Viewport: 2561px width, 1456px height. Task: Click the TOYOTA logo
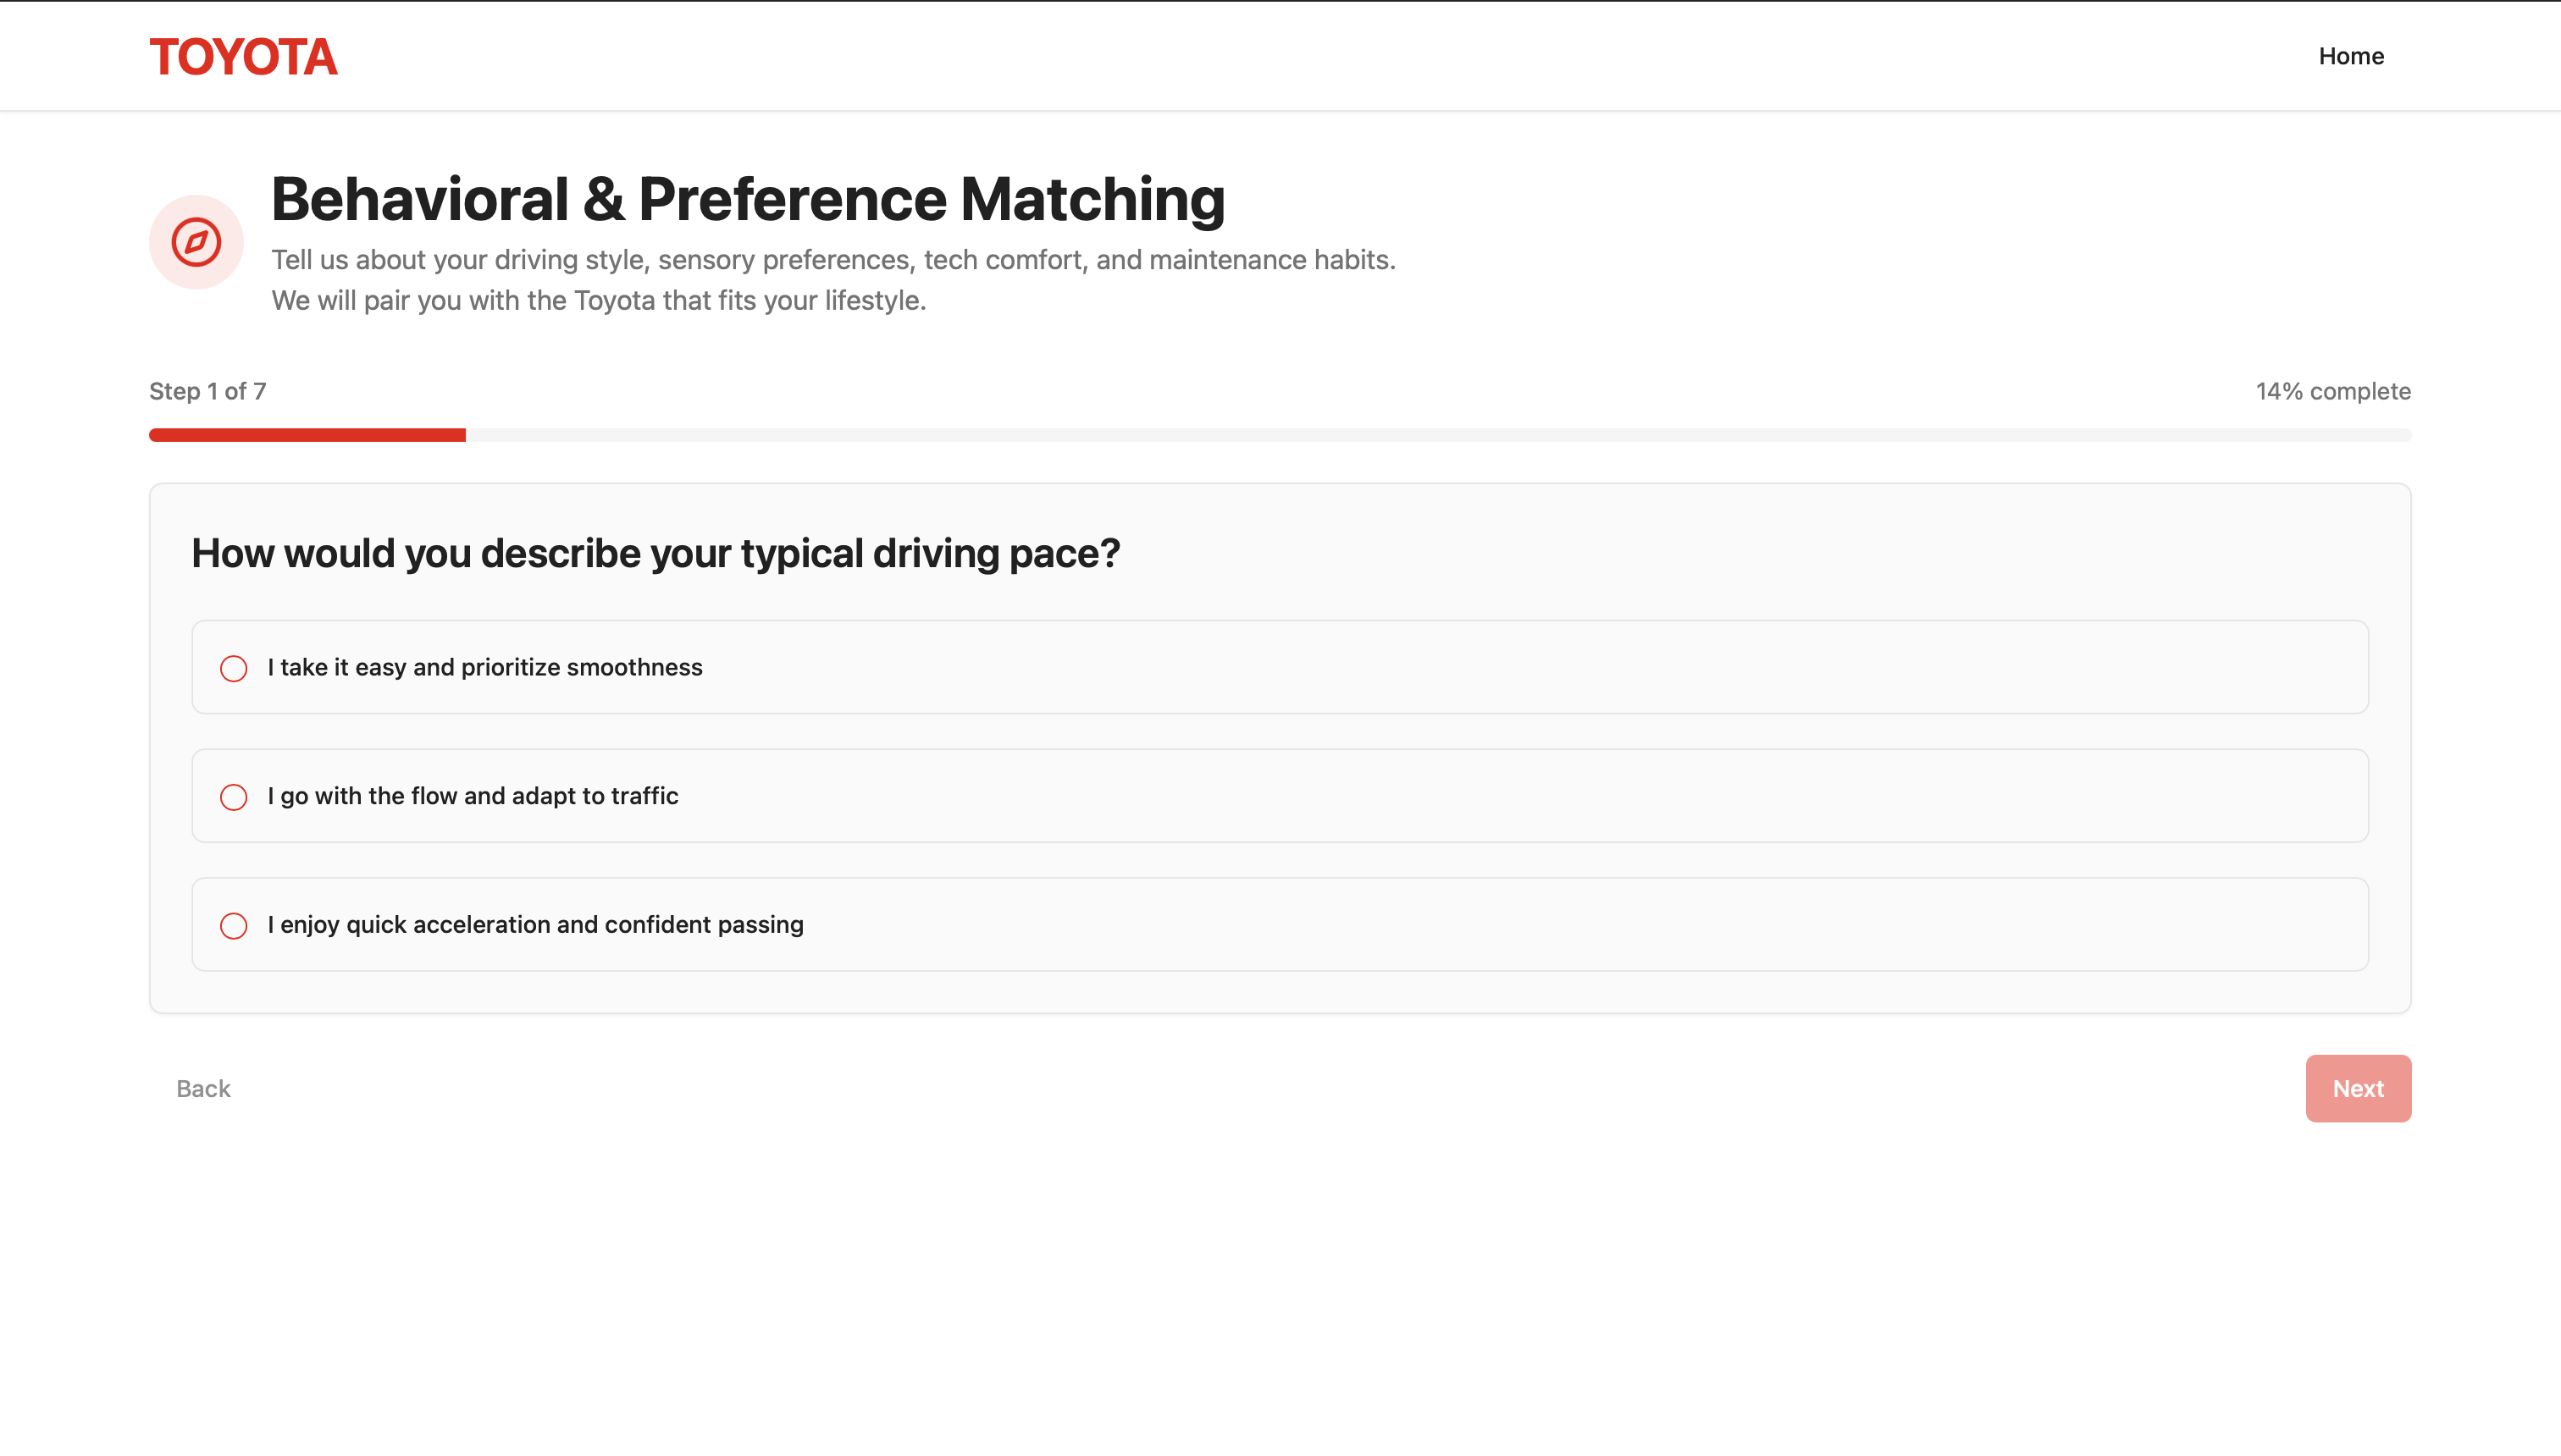(x=243, y=57)
